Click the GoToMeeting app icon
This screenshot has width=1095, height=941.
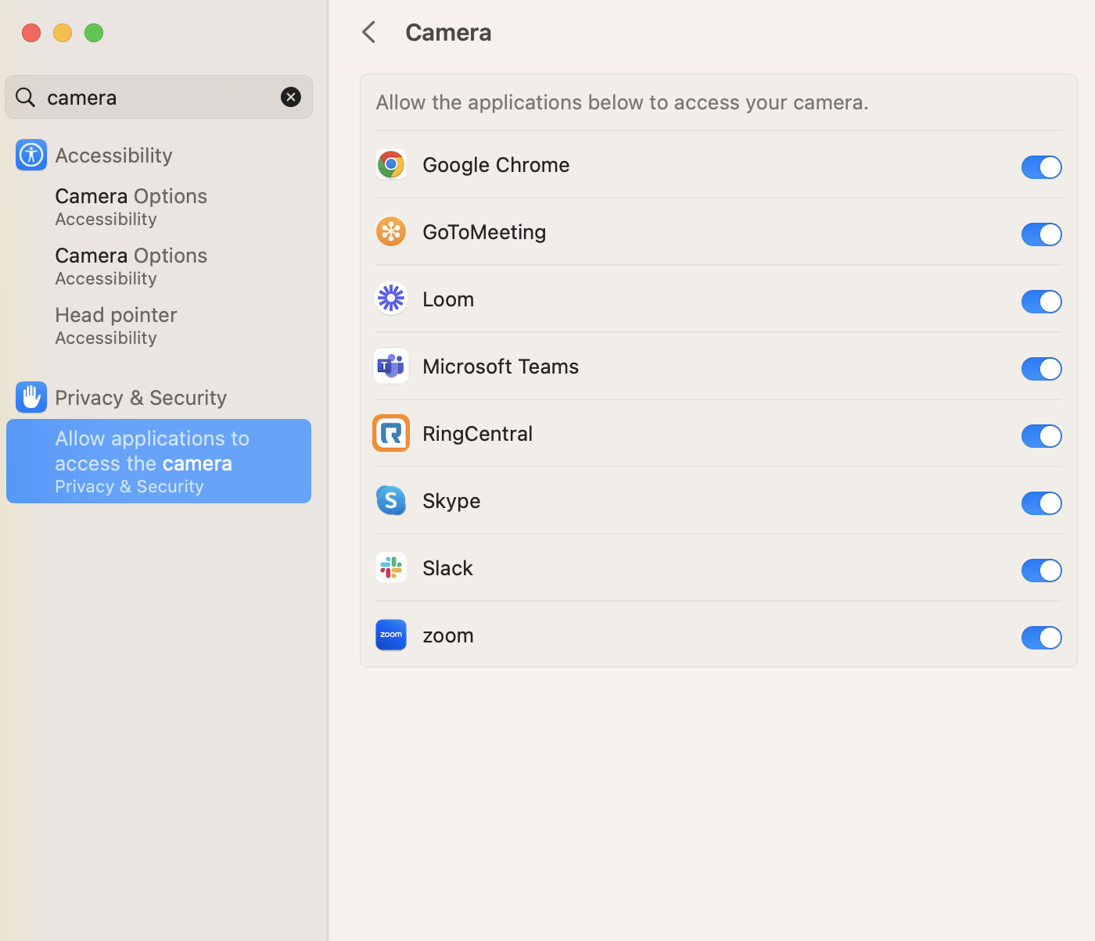391,232
